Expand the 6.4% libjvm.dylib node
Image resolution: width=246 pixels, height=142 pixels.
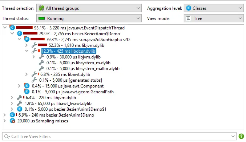(x=12, y=97)
